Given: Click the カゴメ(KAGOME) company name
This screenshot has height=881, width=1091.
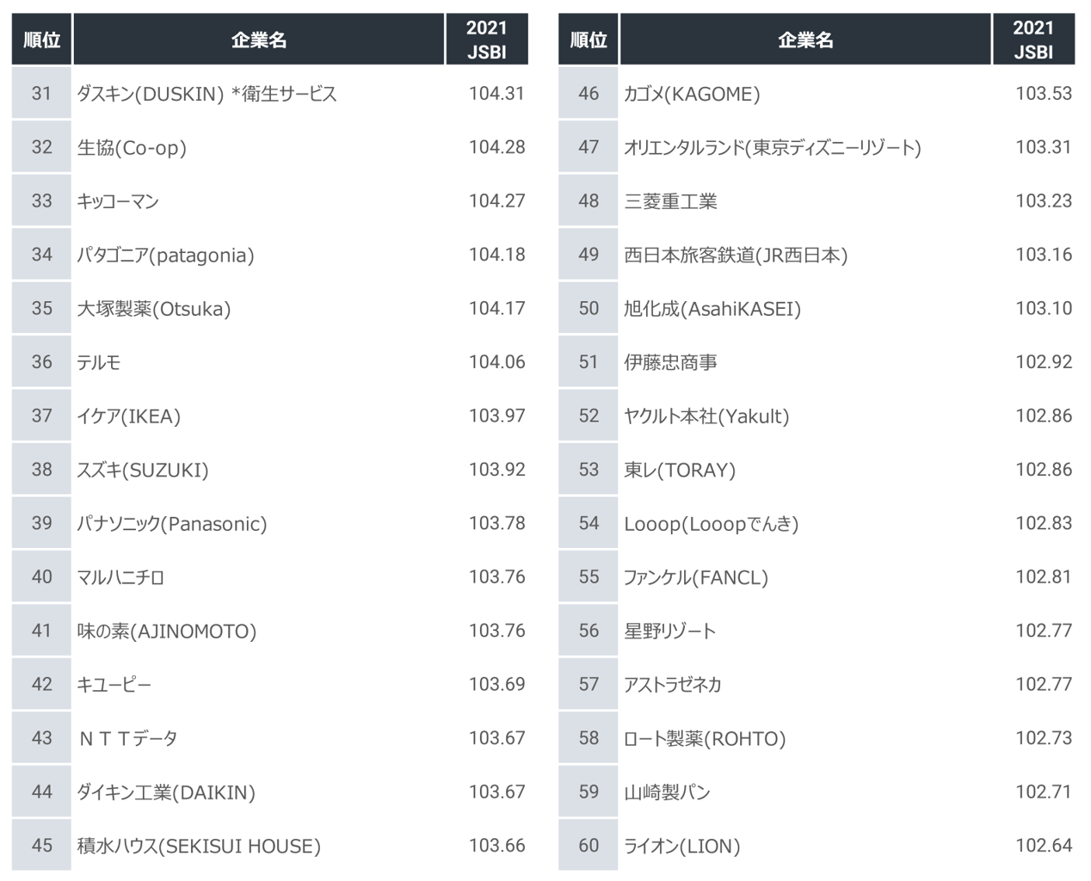Looking at the screenshot, I should tap(692, 94).
